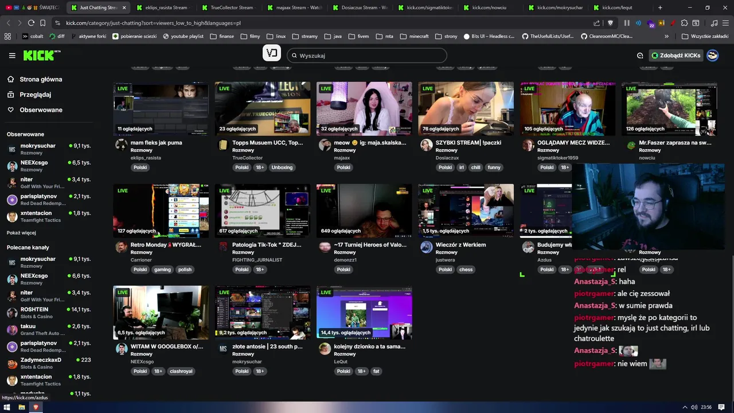Open the hamburger sidebar menu next to Kick logo

click(12, 56)
